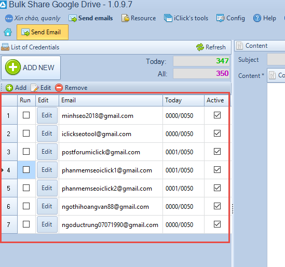Open the Resource menu
285x267 pixels.
pos(139,18)
